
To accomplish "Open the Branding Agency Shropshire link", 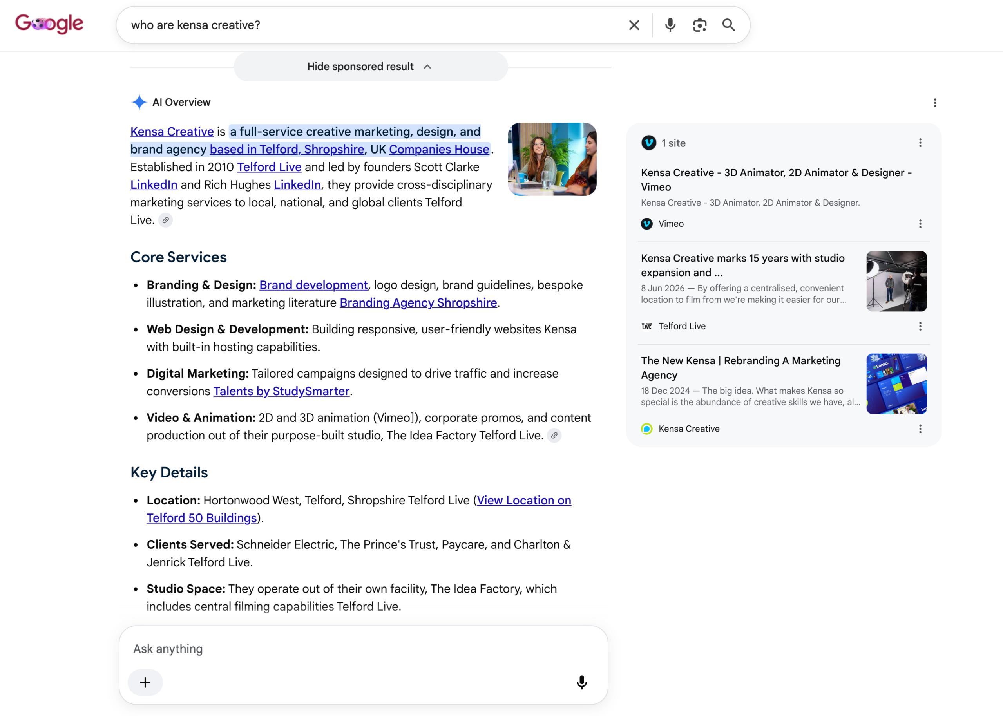I will [418, 303].
